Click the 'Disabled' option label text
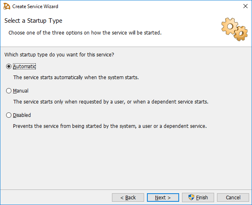Image resolution: width=252 pixels, height=205 pixels. 22,115
